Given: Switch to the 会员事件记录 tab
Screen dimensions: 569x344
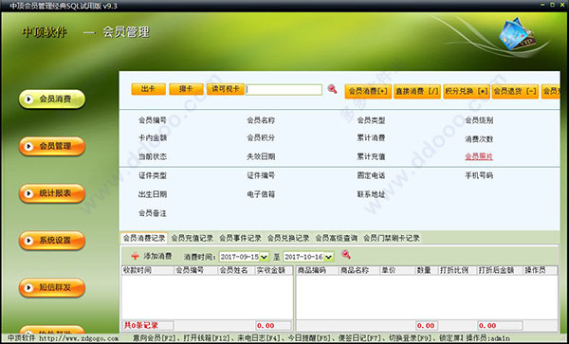Looking at the screenshot, I should point(240,238).
